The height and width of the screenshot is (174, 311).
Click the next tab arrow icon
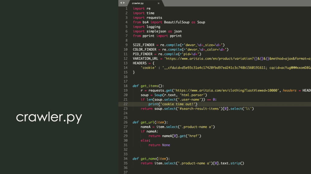[x=124, y=3]
